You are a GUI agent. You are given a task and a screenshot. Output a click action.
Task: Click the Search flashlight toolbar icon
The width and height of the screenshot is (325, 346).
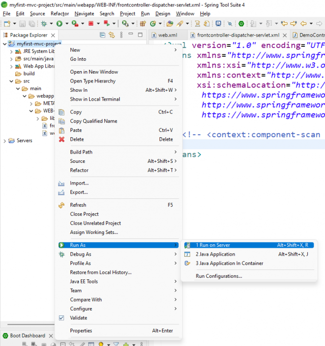pyautogui.click(x=180, y=23)
